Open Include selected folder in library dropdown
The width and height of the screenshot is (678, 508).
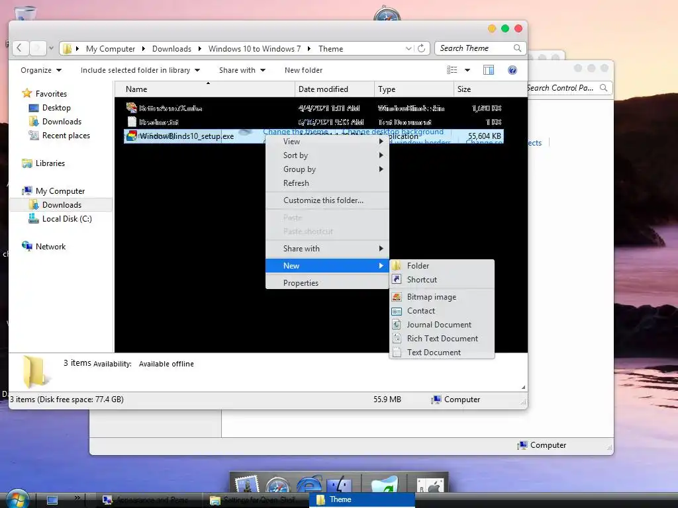[140, 70]
